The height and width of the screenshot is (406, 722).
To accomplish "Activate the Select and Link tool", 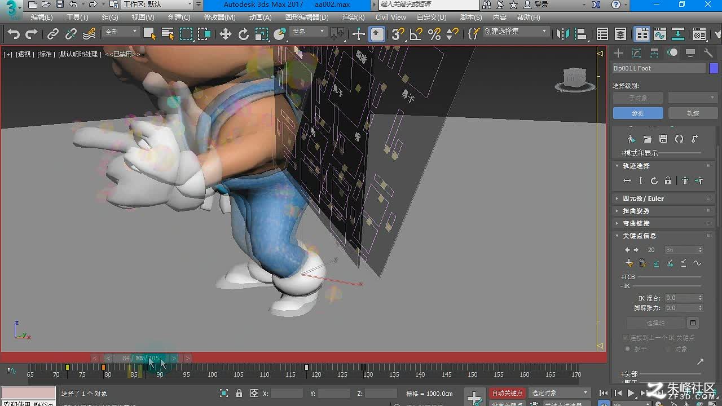I will [53, 34].
